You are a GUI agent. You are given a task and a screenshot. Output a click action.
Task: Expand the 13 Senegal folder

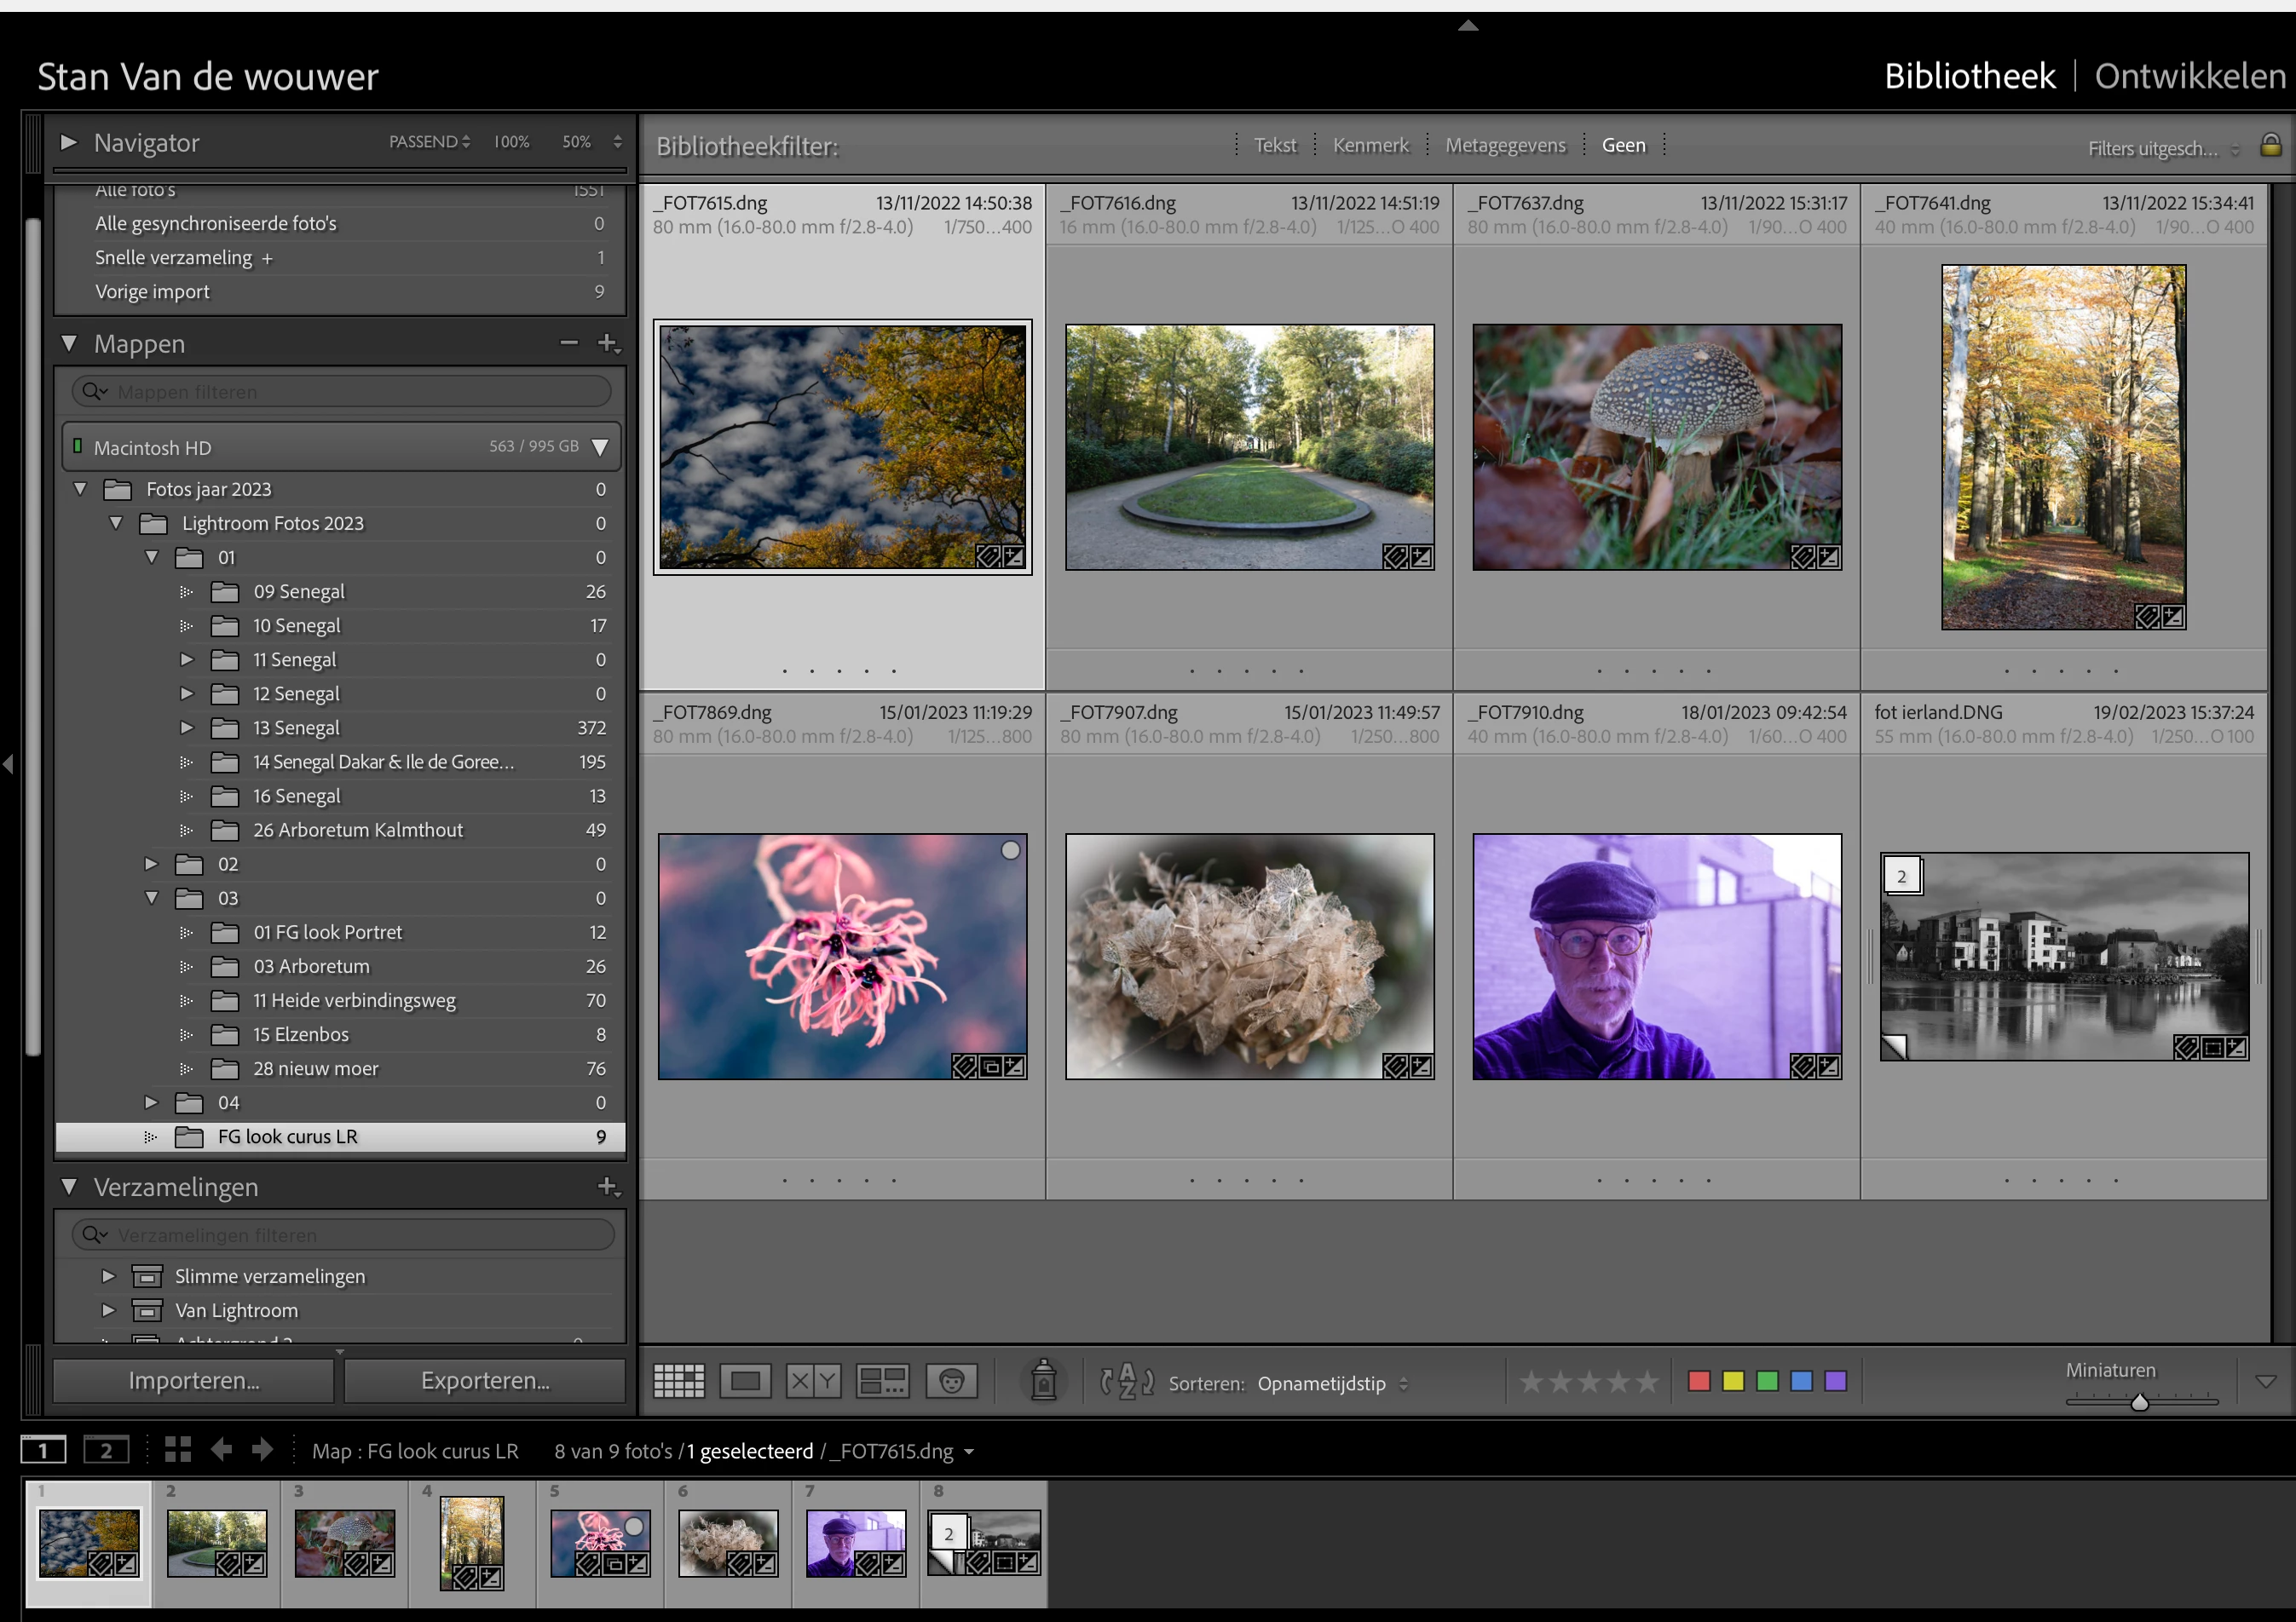(x=186, y=728)
